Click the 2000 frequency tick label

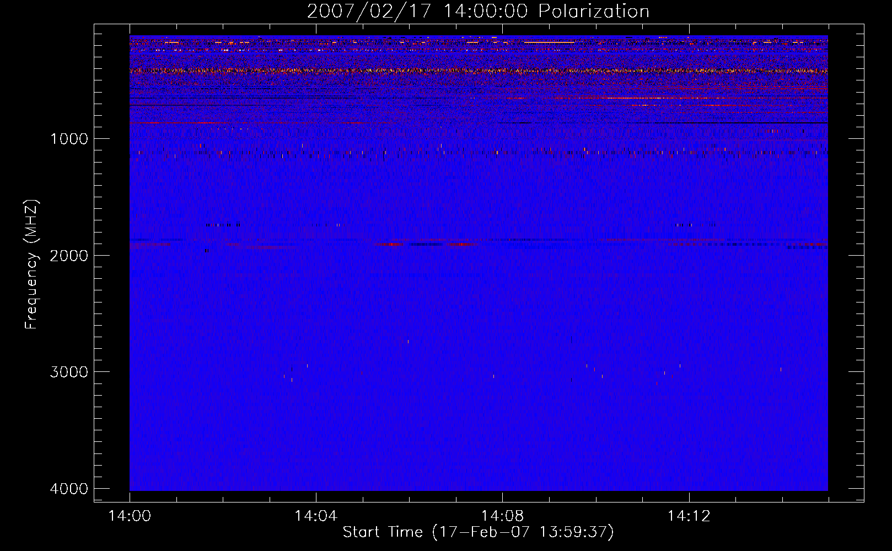click(69, 255)
